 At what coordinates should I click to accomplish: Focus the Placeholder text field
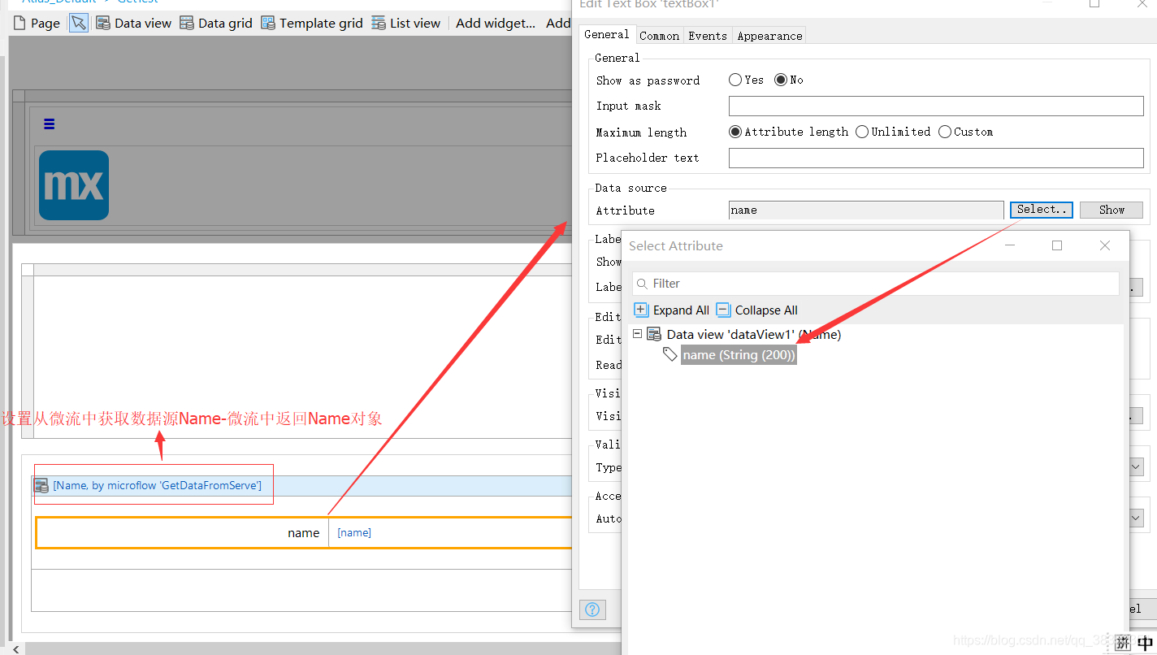pos(936,158)
